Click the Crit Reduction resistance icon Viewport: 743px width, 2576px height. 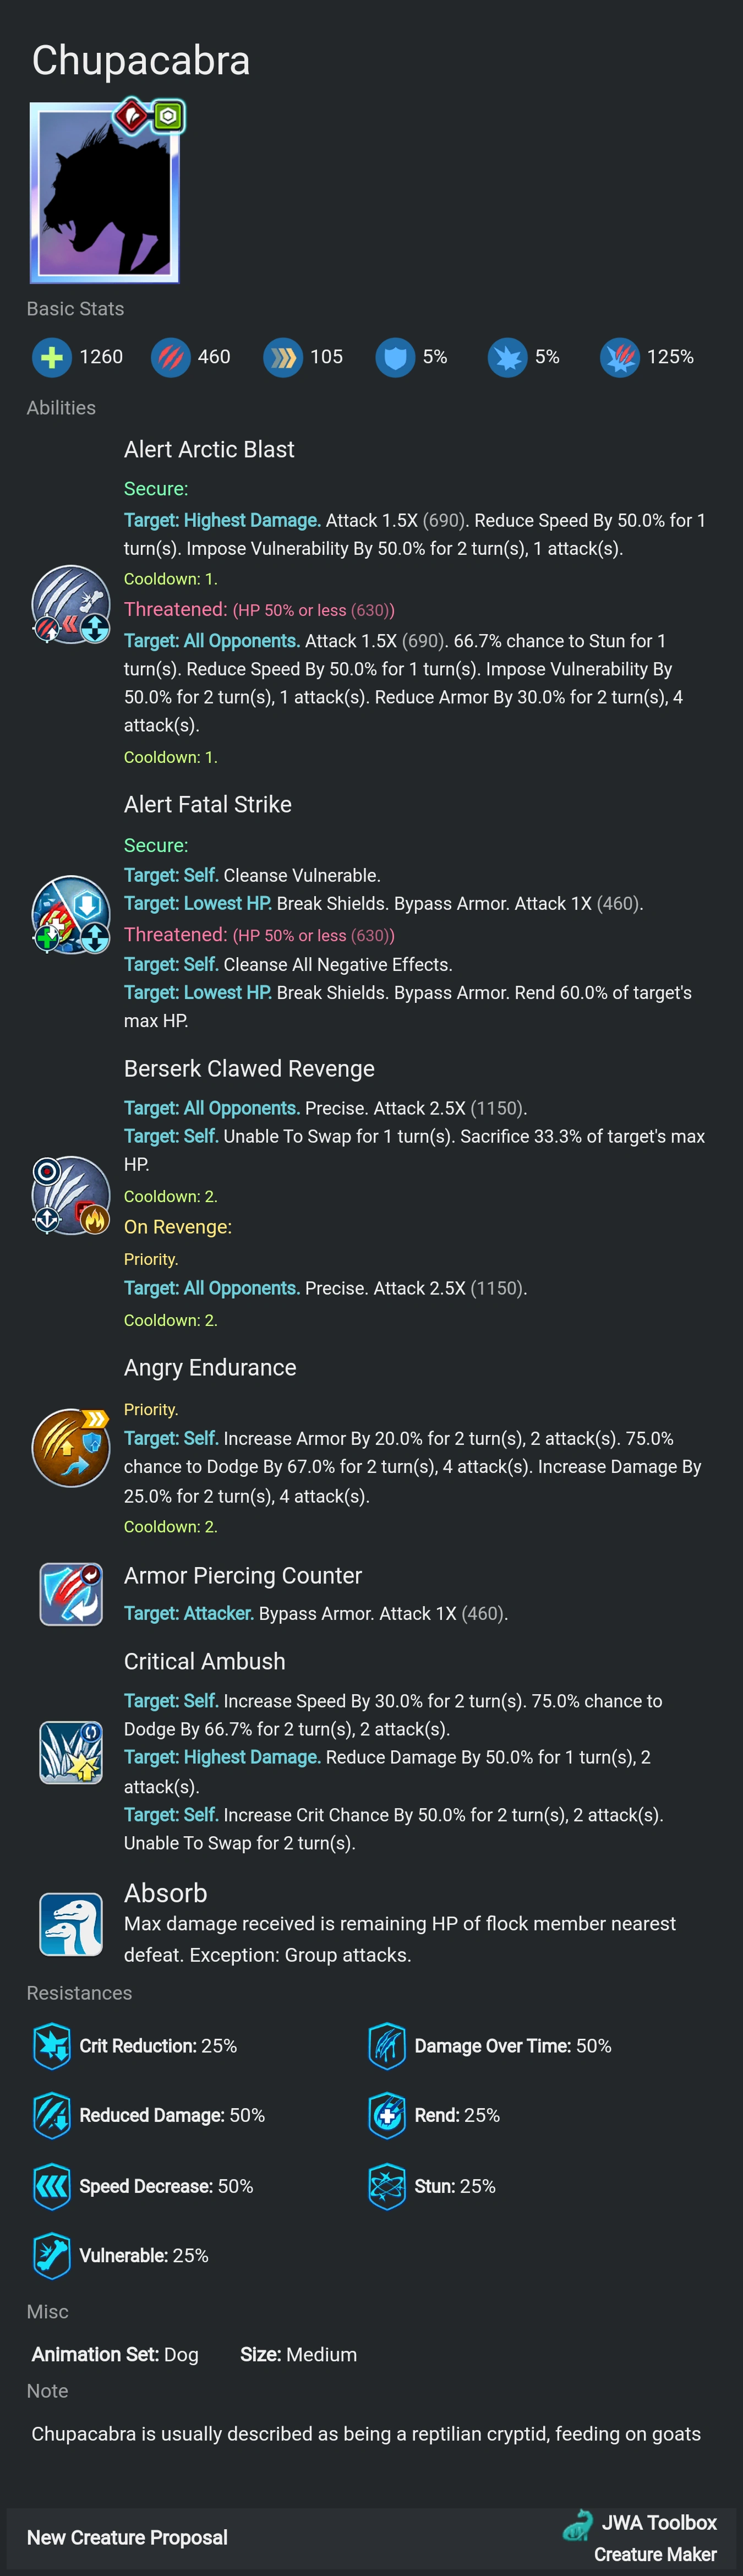pos(52,2046)
